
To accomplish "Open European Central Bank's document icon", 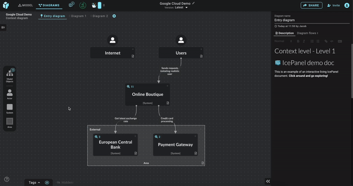I will 135,153.
